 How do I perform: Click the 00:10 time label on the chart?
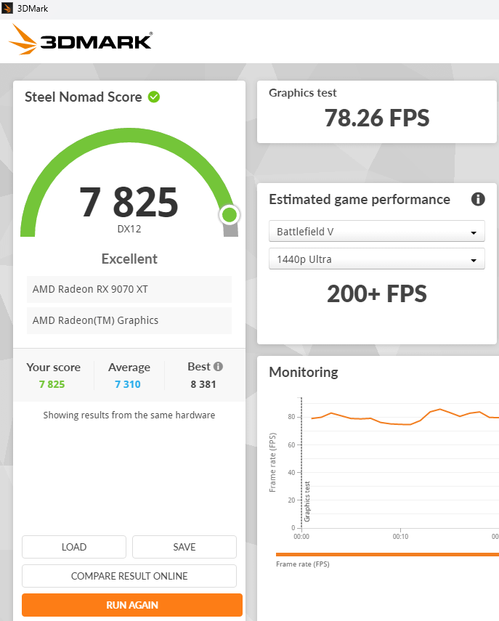pyautogui.click(x=400, y=536)
